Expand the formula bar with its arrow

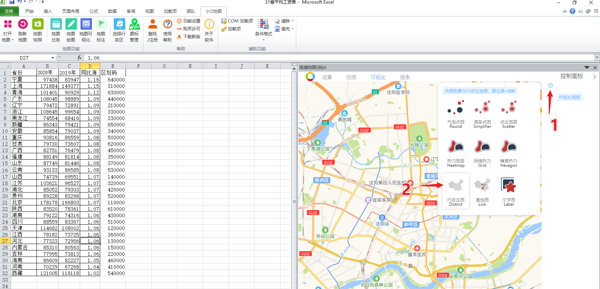point(597,58)
